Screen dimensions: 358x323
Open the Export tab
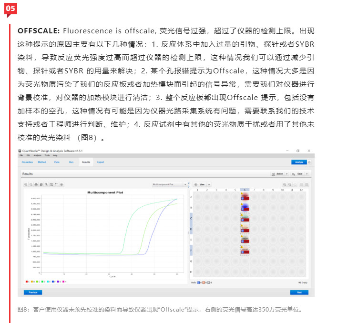pos(101,162)
